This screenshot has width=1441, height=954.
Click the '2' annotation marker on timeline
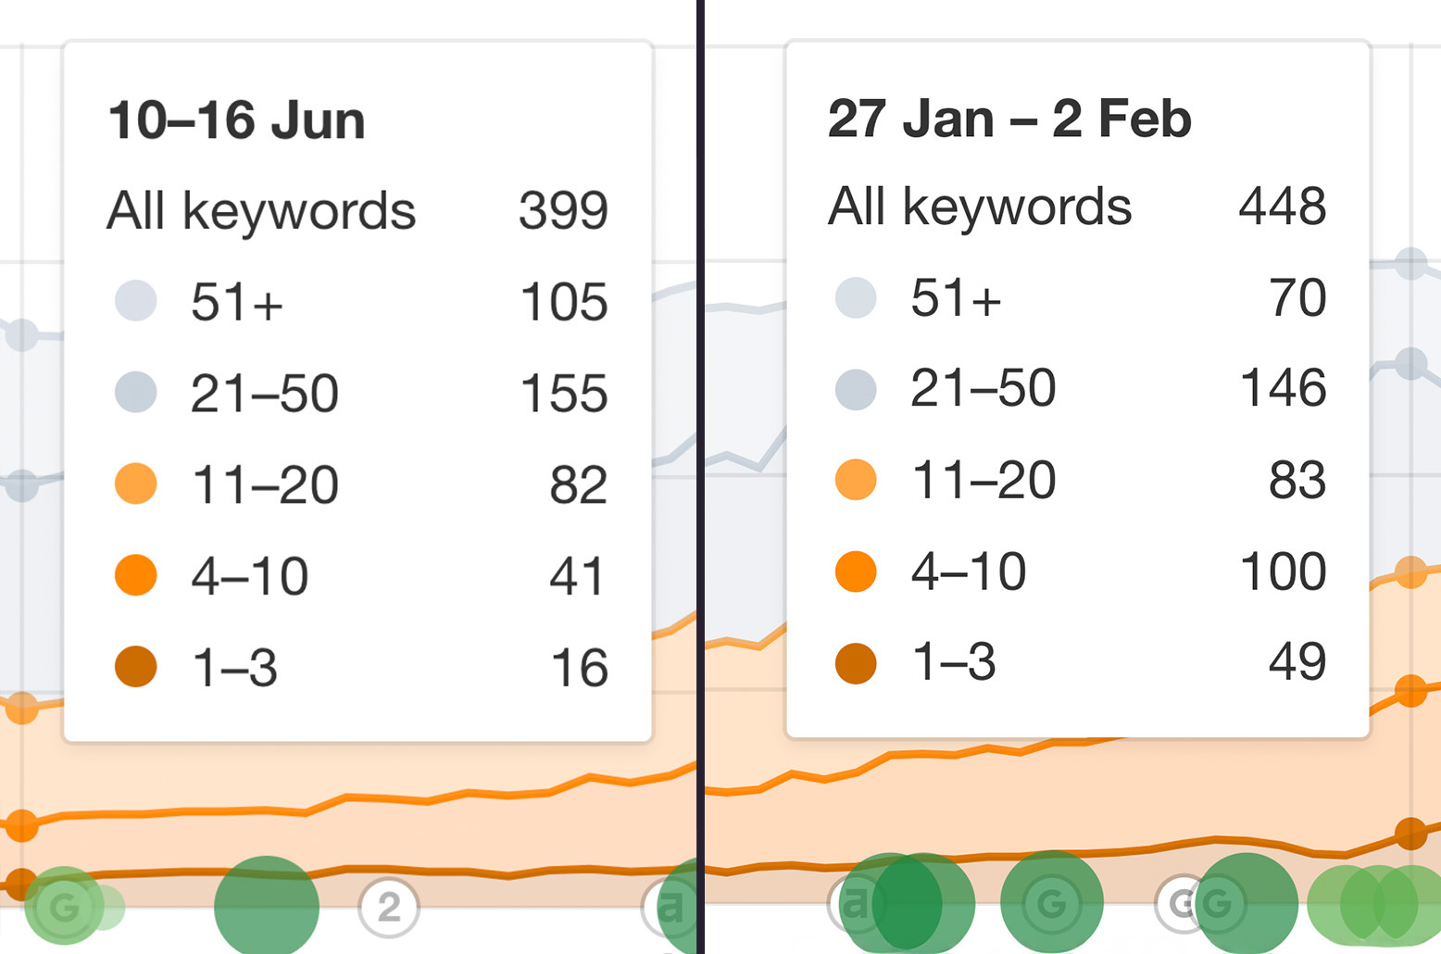tap(389, 908)
